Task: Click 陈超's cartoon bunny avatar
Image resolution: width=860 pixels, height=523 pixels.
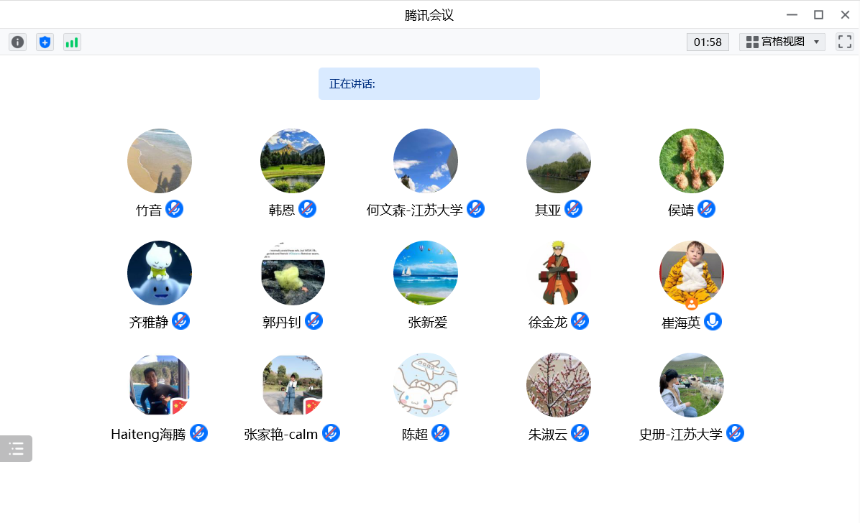Action: click(x=426, y=385)
